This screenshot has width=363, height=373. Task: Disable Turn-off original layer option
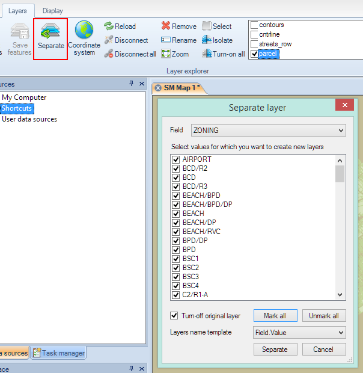(175, 316)
